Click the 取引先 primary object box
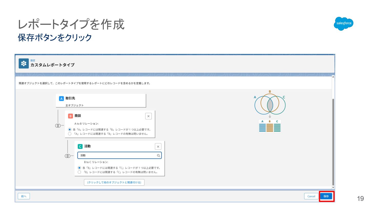 [101, 101]
